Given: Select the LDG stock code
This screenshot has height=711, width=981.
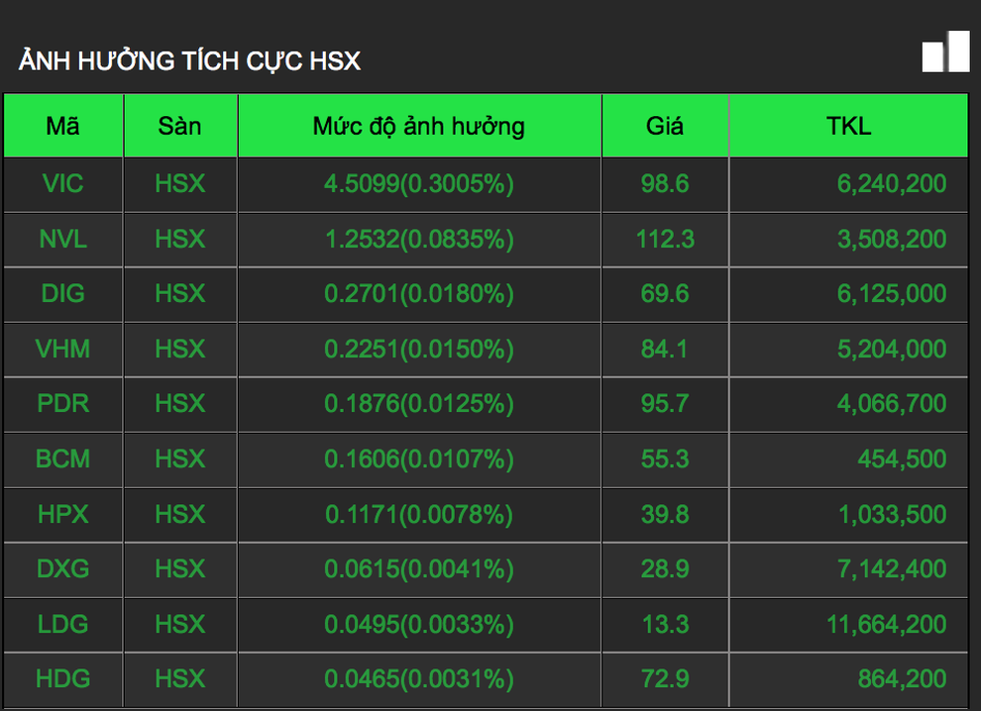Looking at the screenshot, I should click(x=63, y=624).
